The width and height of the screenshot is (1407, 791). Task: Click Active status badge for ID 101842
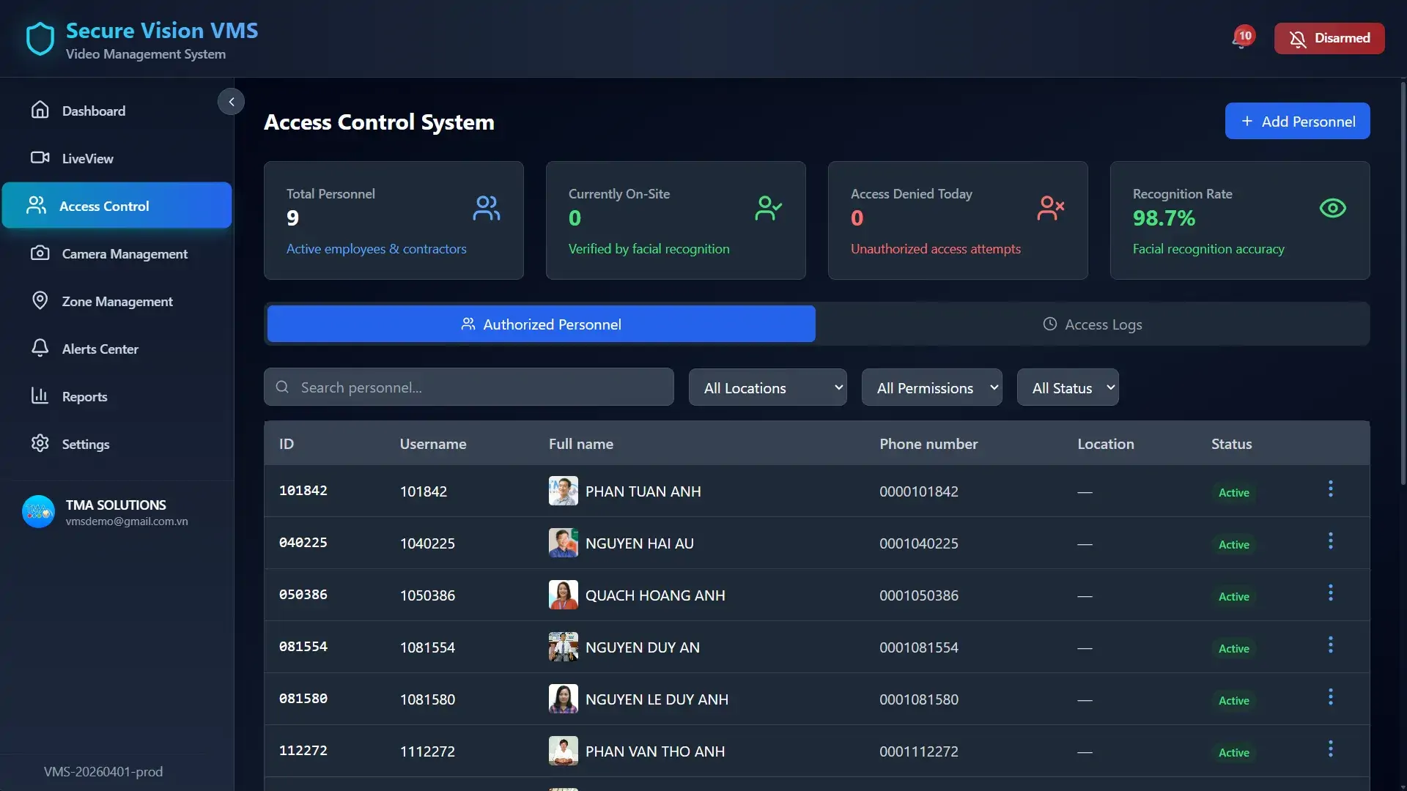click(1233, 493)
